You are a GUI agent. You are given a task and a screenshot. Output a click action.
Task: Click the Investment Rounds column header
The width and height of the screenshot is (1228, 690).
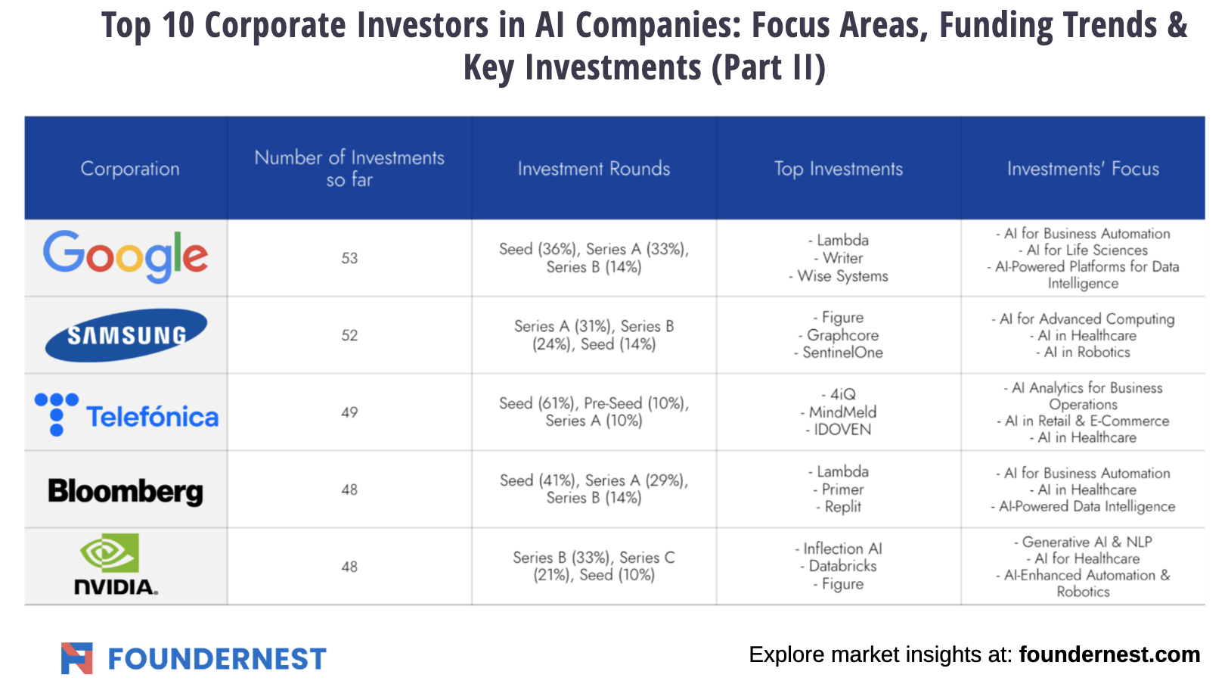point(594,169)
